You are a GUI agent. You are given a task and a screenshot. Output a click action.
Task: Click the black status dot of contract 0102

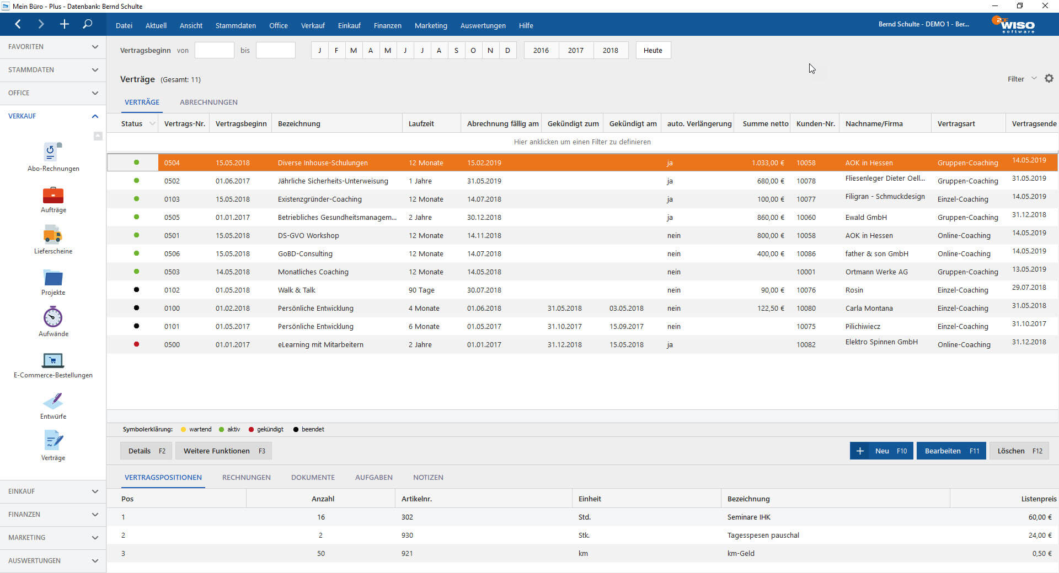click(x=136, y=290)
